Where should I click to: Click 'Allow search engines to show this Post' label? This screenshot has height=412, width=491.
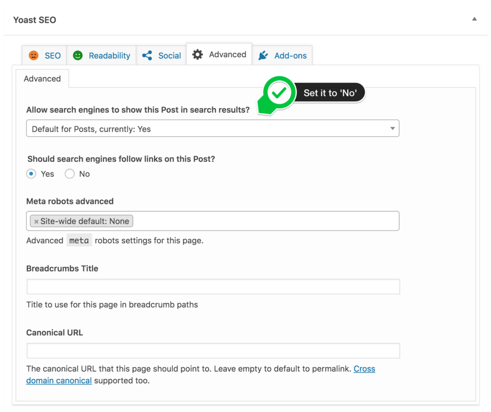tap(138, 110)
